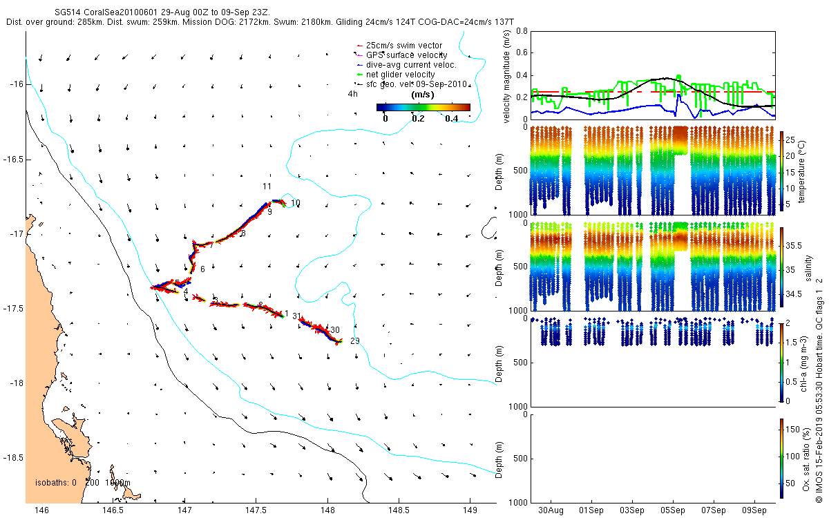Click date tick label '09Sep'
This screenshot has width=829, height=518.
pyautogui.click(x=754, y=510)
